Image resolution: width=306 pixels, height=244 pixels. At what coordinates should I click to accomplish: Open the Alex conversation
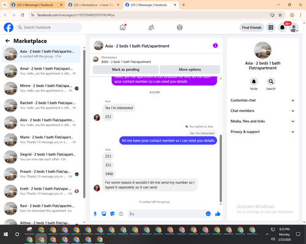[41, 123]
